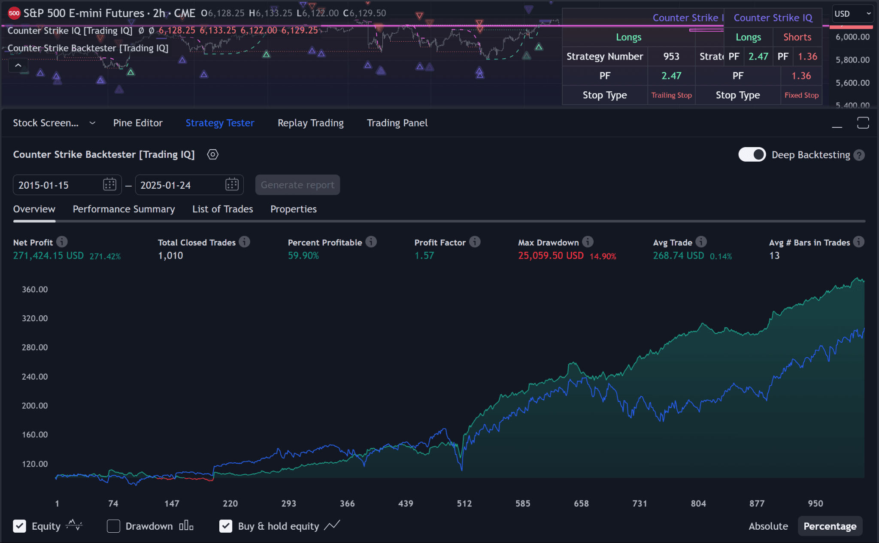Click the 2015-01-15 start date field

coord(67,185)
